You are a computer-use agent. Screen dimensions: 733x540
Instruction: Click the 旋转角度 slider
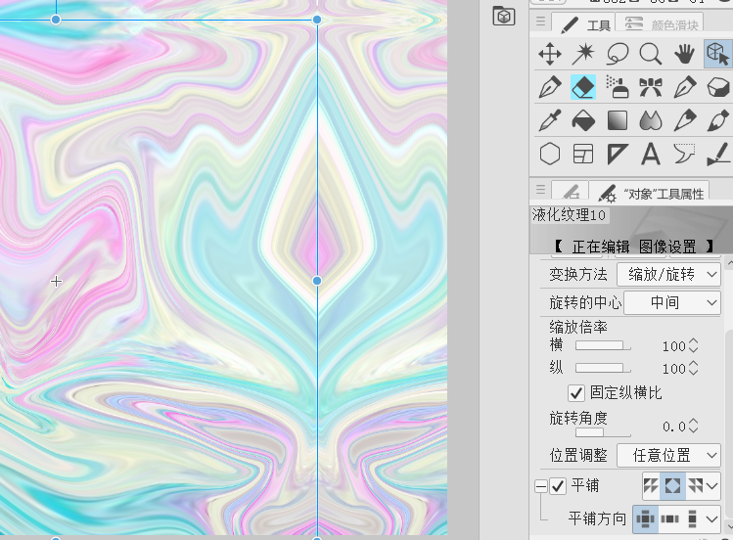click(x=603, y=431)
